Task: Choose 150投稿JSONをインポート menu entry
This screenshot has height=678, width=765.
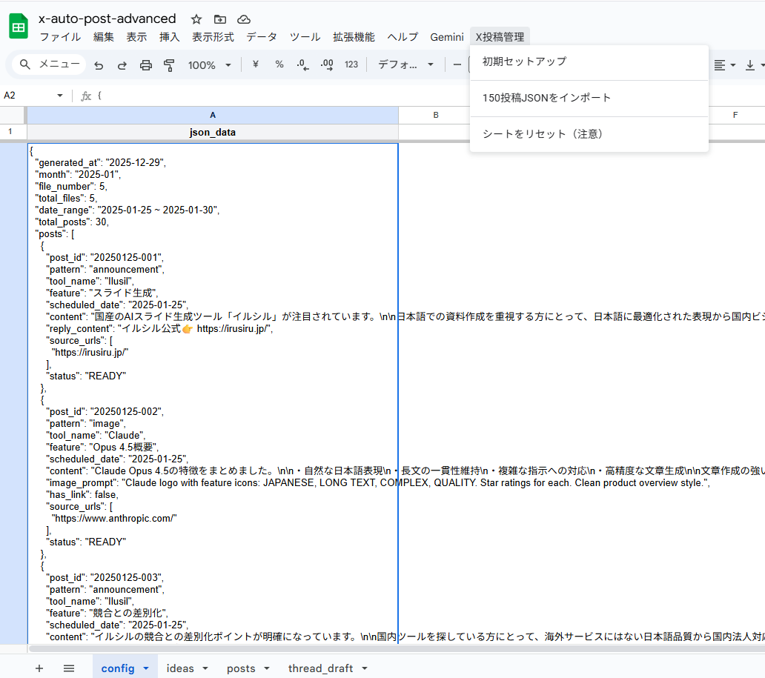Action: (546, 98)
